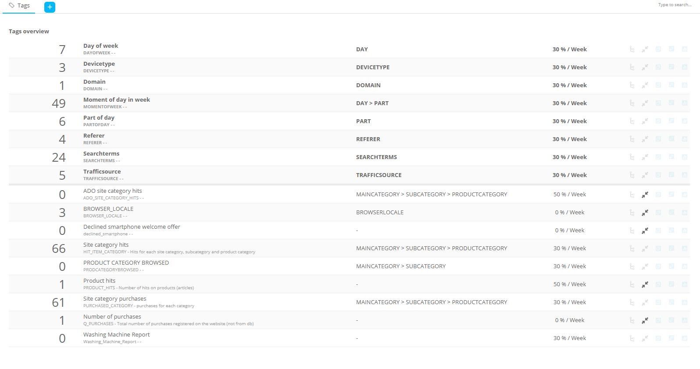
Task: Select the 'Moment of day in week' tag name
Action: pos(117,99)
